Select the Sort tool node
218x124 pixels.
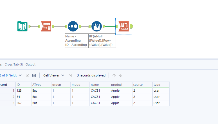(73, 26)
